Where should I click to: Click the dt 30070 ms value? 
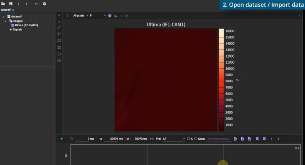pos(141,139)
